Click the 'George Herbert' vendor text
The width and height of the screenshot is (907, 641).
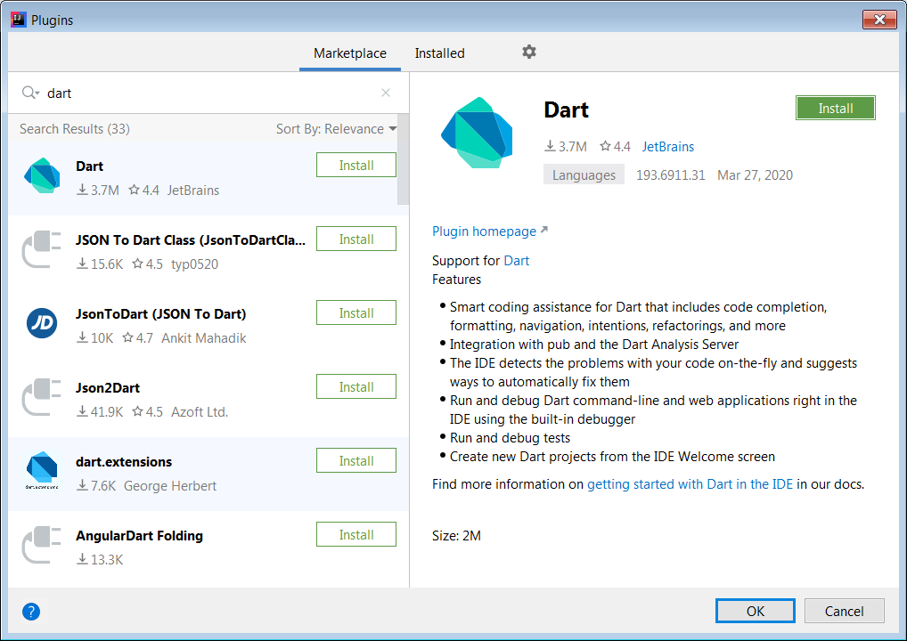click(170, 486)
